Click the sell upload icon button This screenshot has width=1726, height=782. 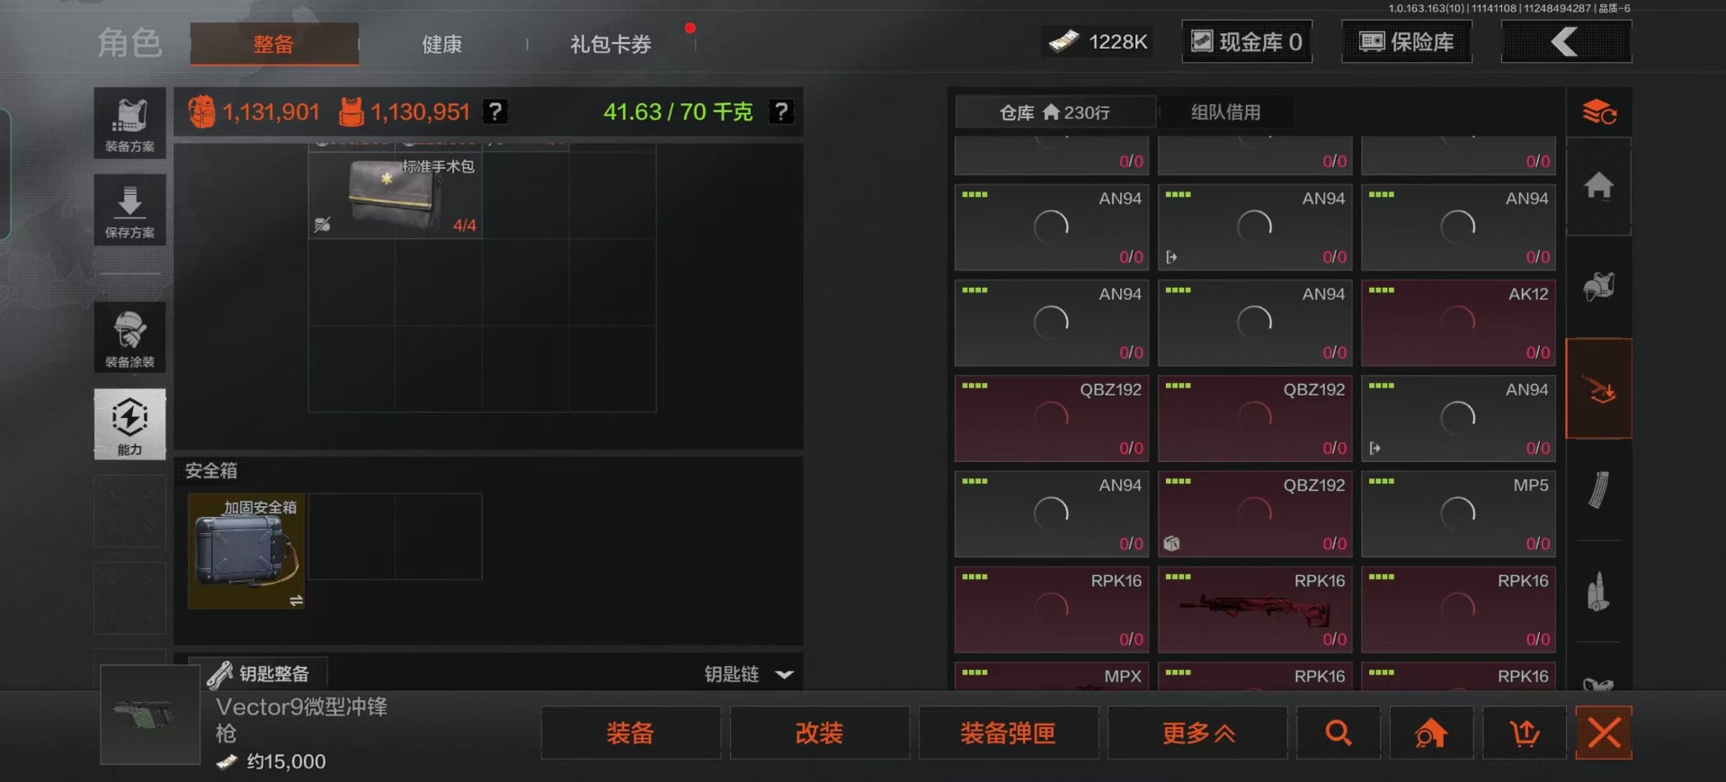(1525, 733)
